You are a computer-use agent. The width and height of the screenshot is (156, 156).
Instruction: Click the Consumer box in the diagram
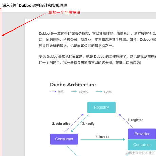64,139
